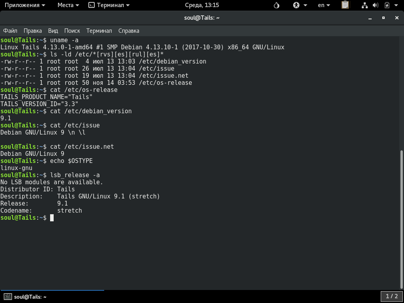The width and height of the screenshot is (404, 303).
Task: Close the terminal window
Action: click(x=397, y=18)
